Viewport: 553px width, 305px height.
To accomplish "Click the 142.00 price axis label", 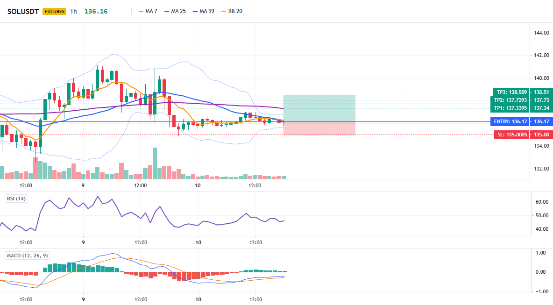I will 541,56.
